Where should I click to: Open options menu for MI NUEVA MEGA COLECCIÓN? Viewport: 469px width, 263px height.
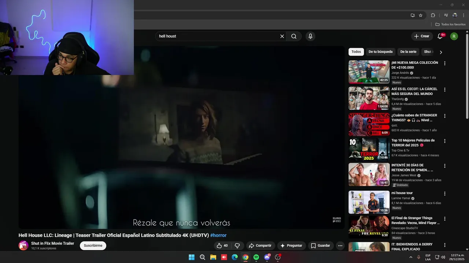pos(445,64)
